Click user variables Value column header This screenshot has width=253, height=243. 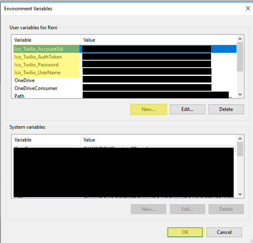coord(156,40)
